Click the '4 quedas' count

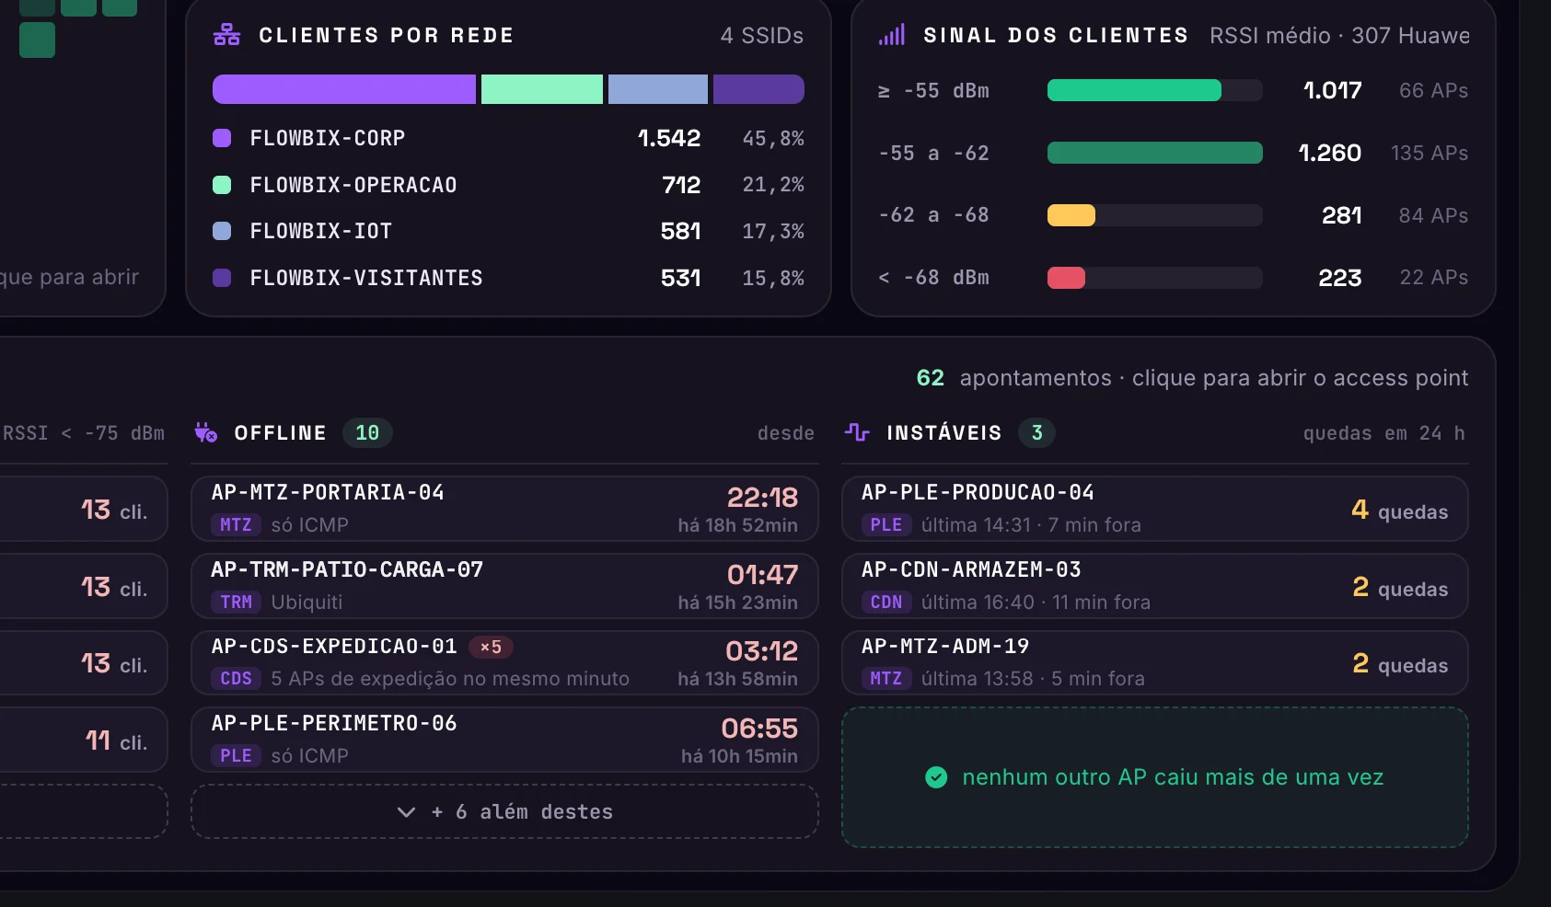(1400, 510)
